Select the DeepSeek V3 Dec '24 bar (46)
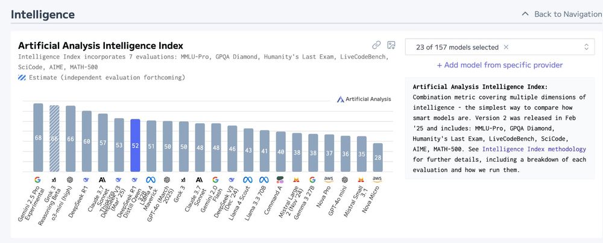Image resolution: width=603 pixels, height=243 pixels. point(232,149)
